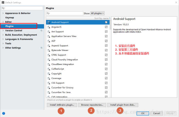The width and height of the screenshot is (179, 117).
Task: Click the plugin list scrollbar thumb
Action: coord(110,25)
